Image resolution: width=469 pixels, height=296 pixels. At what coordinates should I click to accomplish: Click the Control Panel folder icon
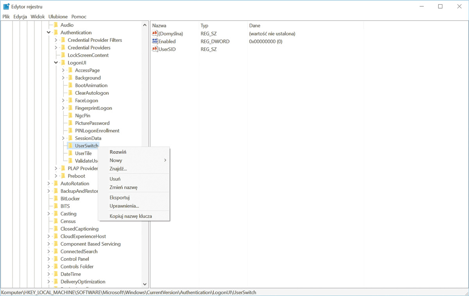pos(55,259)
